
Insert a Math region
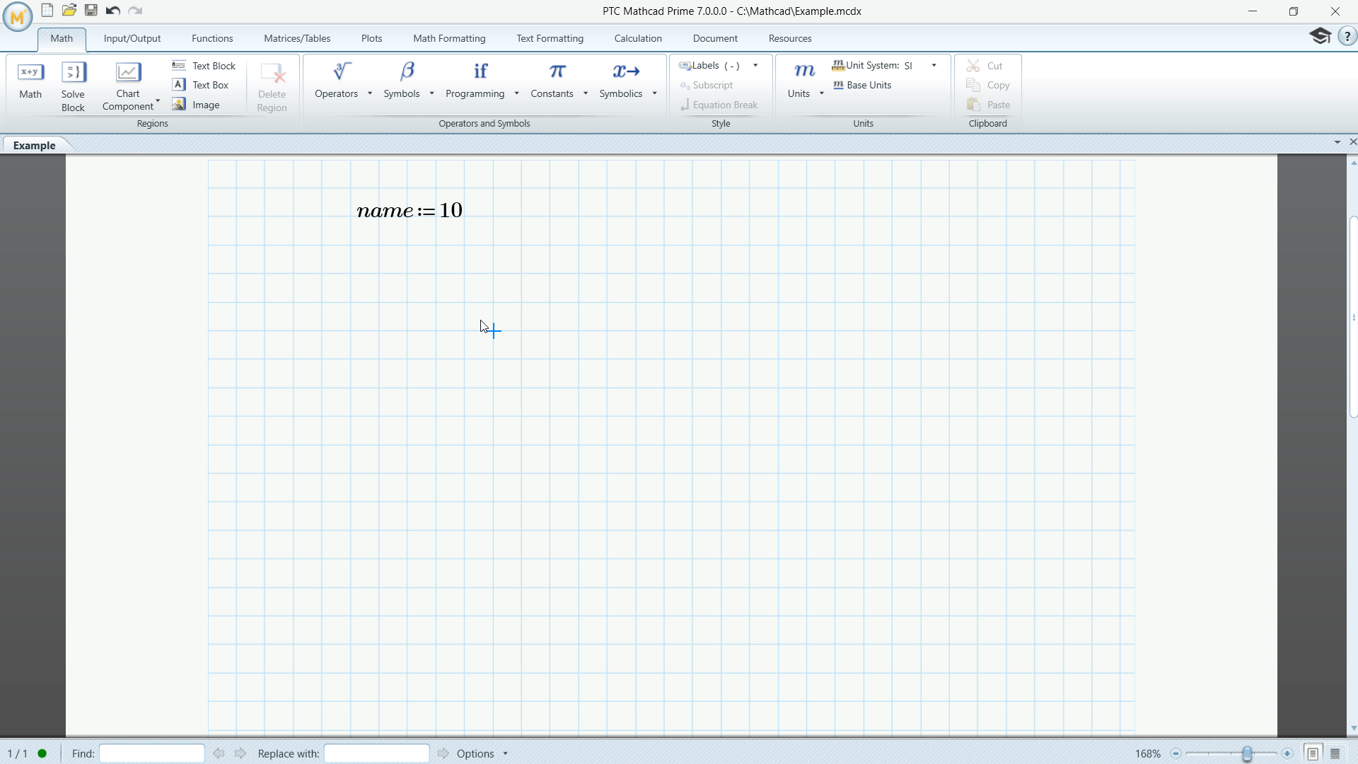(30, 81)
